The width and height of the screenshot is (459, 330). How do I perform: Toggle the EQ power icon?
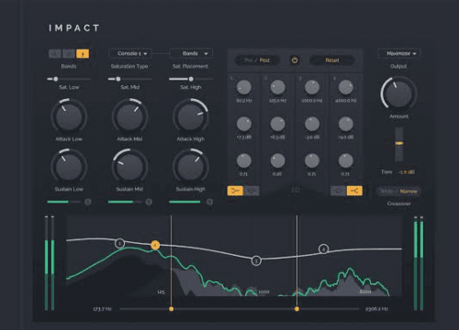pyautogui.click(x=295, y=60)
